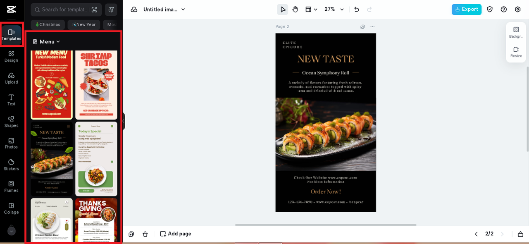The width and height of the screenshot is (529, 244).
Task: Open the Stickers panel
Action: [11, 165]
